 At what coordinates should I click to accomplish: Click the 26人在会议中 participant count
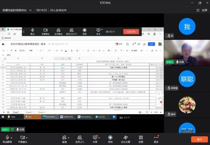[x=58, y=10]
